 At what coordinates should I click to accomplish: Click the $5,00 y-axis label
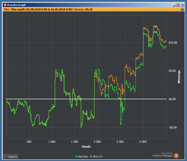[172, 71]
